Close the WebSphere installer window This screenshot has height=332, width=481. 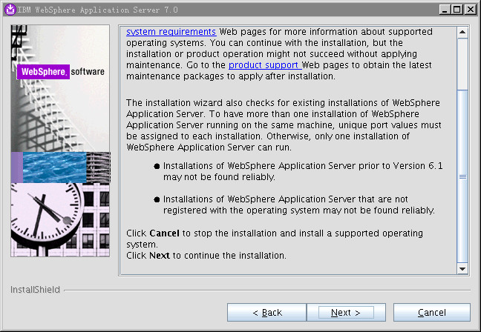pos(470,9)
